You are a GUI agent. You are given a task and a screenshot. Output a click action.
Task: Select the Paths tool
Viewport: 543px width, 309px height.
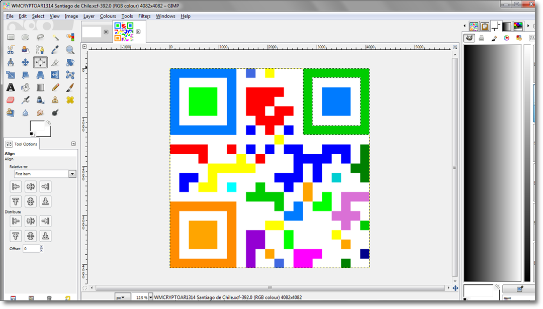click(x=40, y=50)
